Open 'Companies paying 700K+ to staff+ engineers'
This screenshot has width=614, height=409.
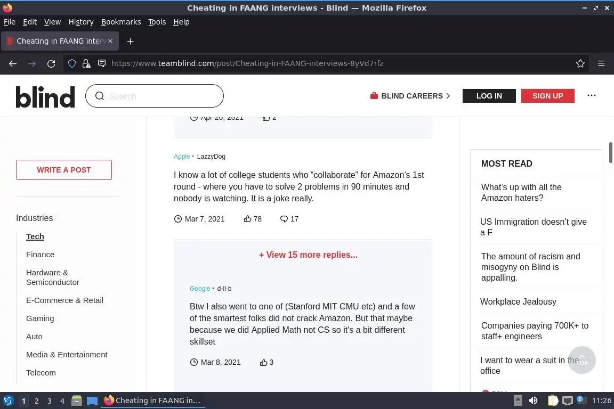[535, 331]
